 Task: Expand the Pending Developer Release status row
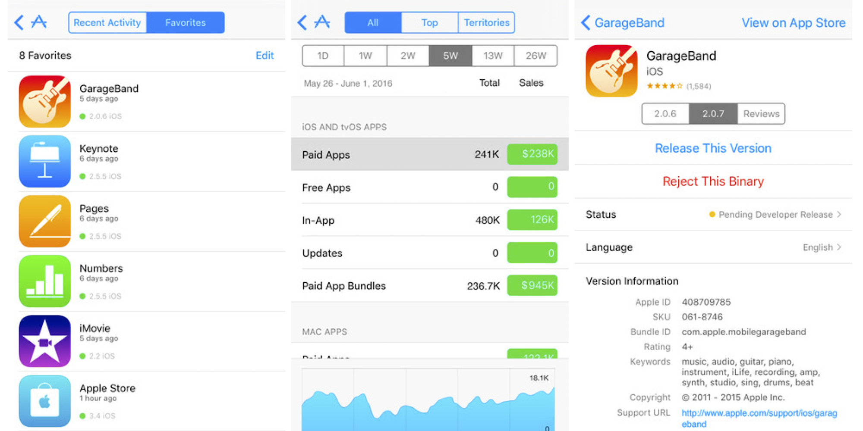tap(775, 215)
